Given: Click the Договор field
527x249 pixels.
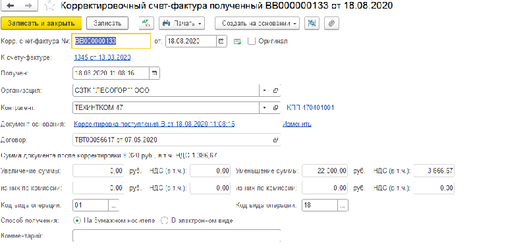Looking at the screenshot, I should [171, 140].
